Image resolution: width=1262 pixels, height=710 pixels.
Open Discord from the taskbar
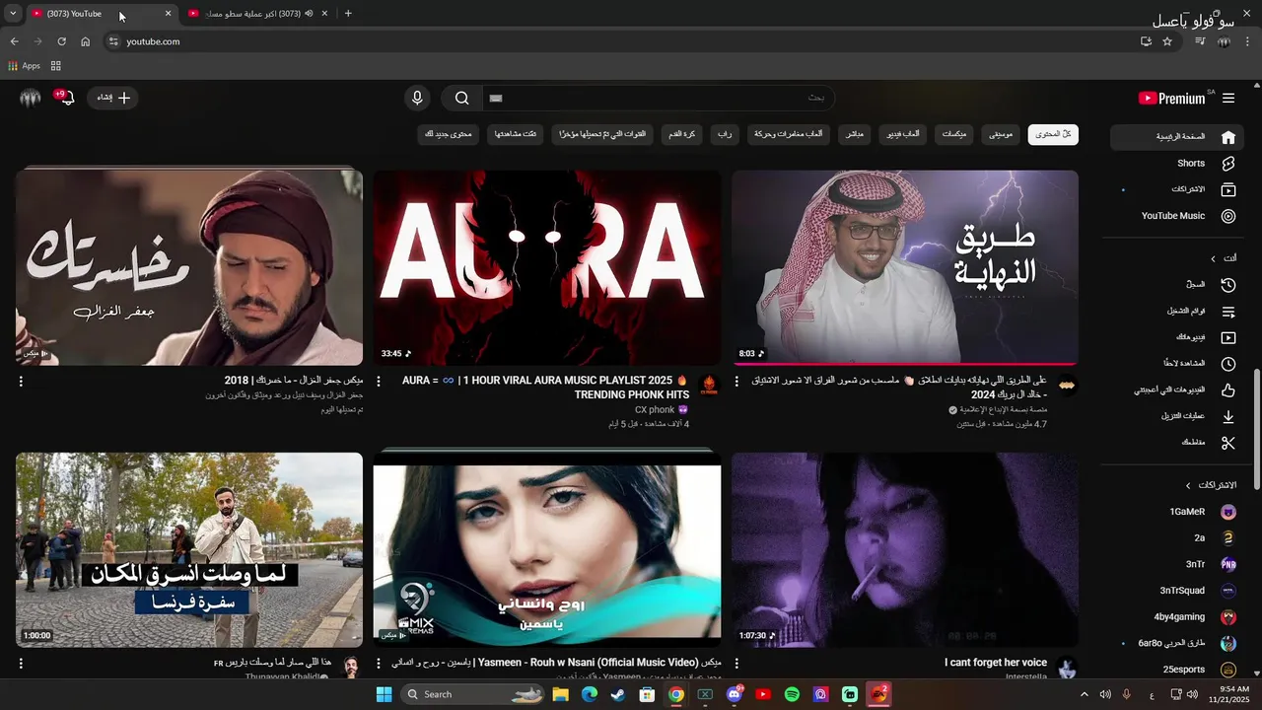tap(734, 694)
